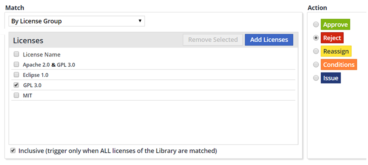
Task: Click the Eclipse 1.0 license name
Action: click(36, 75)
